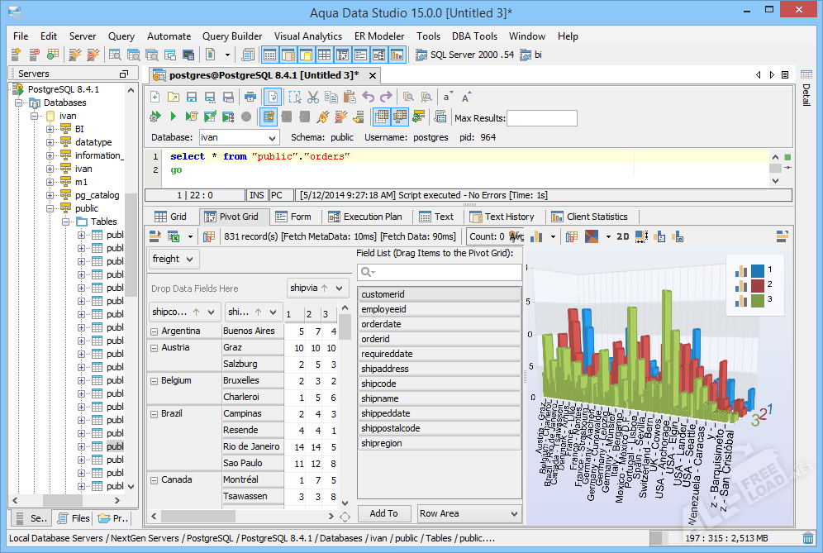The image size is (823, 553).
Task: Click the Max Results input field
Action: click(542, 118)
